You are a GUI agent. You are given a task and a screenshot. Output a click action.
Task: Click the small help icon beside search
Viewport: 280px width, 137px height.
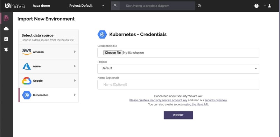coord(199,6)
